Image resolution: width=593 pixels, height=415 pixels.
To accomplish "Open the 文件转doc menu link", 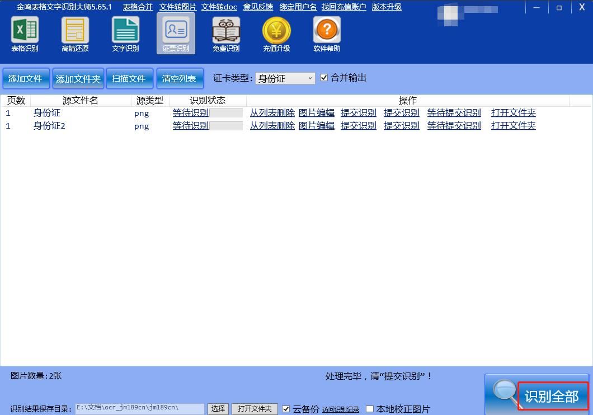I will 219,7.
